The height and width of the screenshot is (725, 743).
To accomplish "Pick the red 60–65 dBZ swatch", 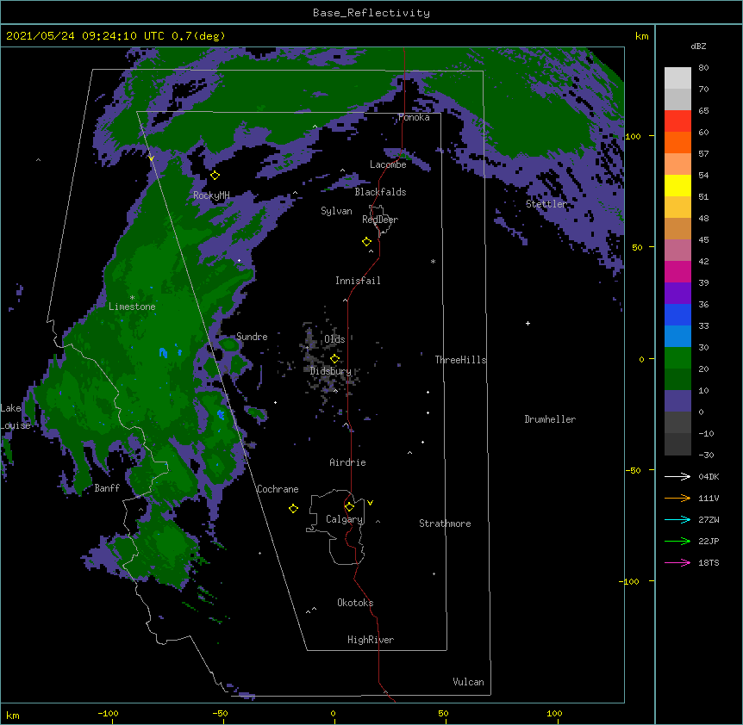I will pyautogui.click(x=677, y=121).
